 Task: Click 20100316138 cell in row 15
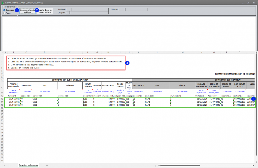(x=239, y=105)
